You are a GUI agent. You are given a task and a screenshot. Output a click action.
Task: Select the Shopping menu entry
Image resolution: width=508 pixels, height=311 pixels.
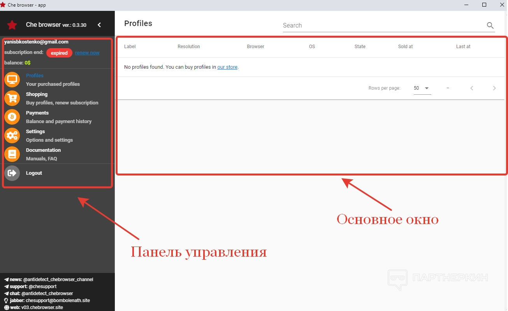37,94
